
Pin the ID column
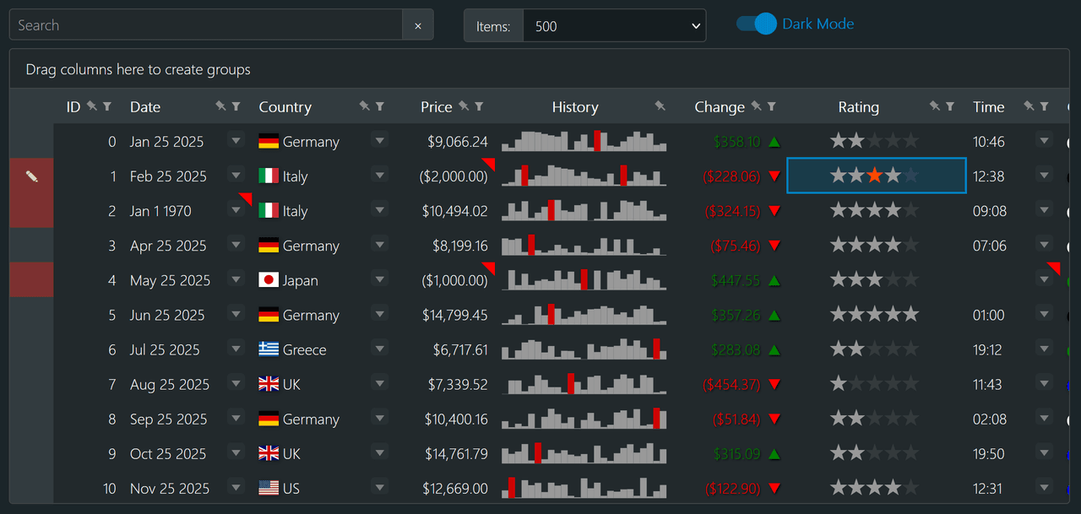92,106
